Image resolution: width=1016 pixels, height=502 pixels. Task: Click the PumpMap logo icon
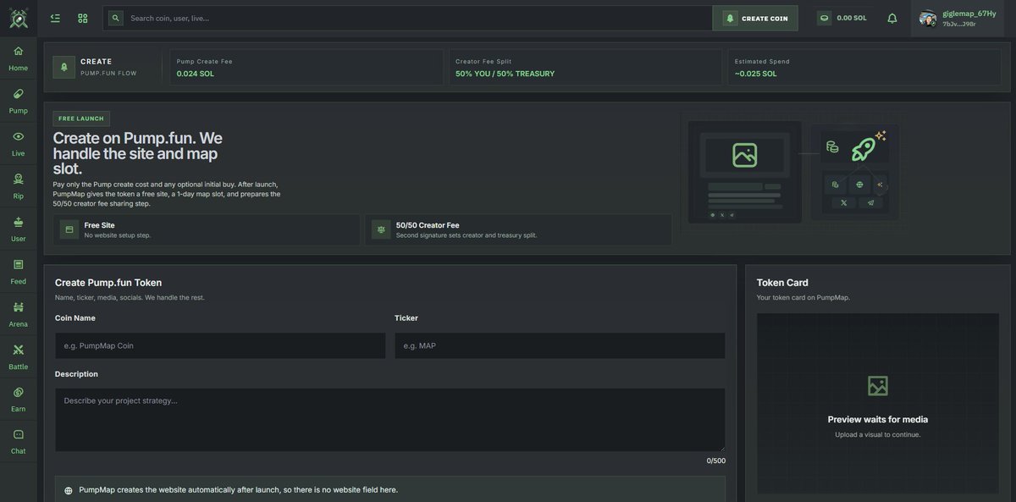click(x=18, y=18)
